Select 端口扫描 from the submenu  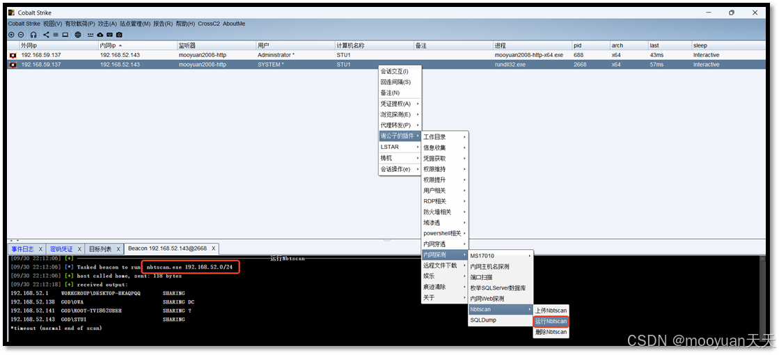click(501, 277)
